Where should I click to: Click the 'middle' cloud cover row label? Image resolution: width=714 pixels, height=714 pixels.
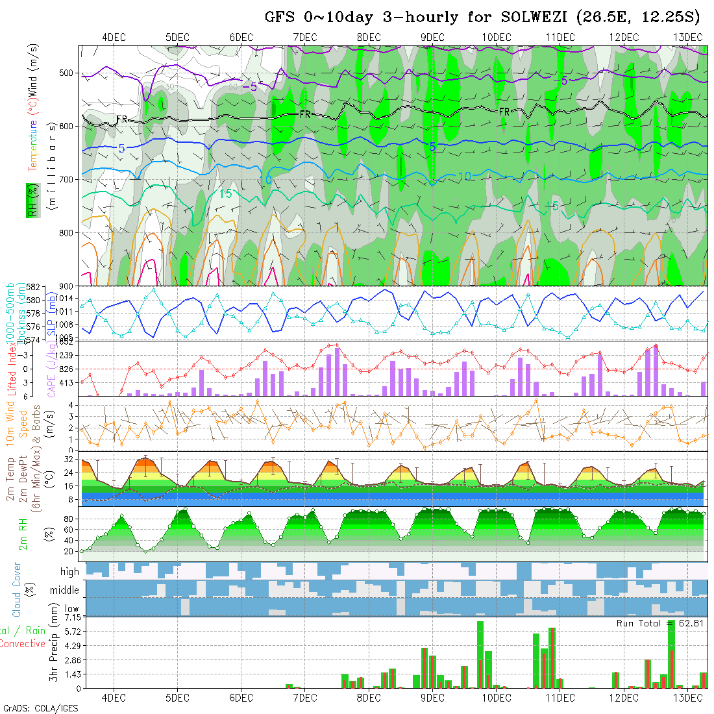click(x=64, y=590)
